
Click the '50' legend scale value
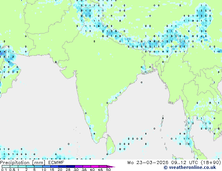coord(109,170)
